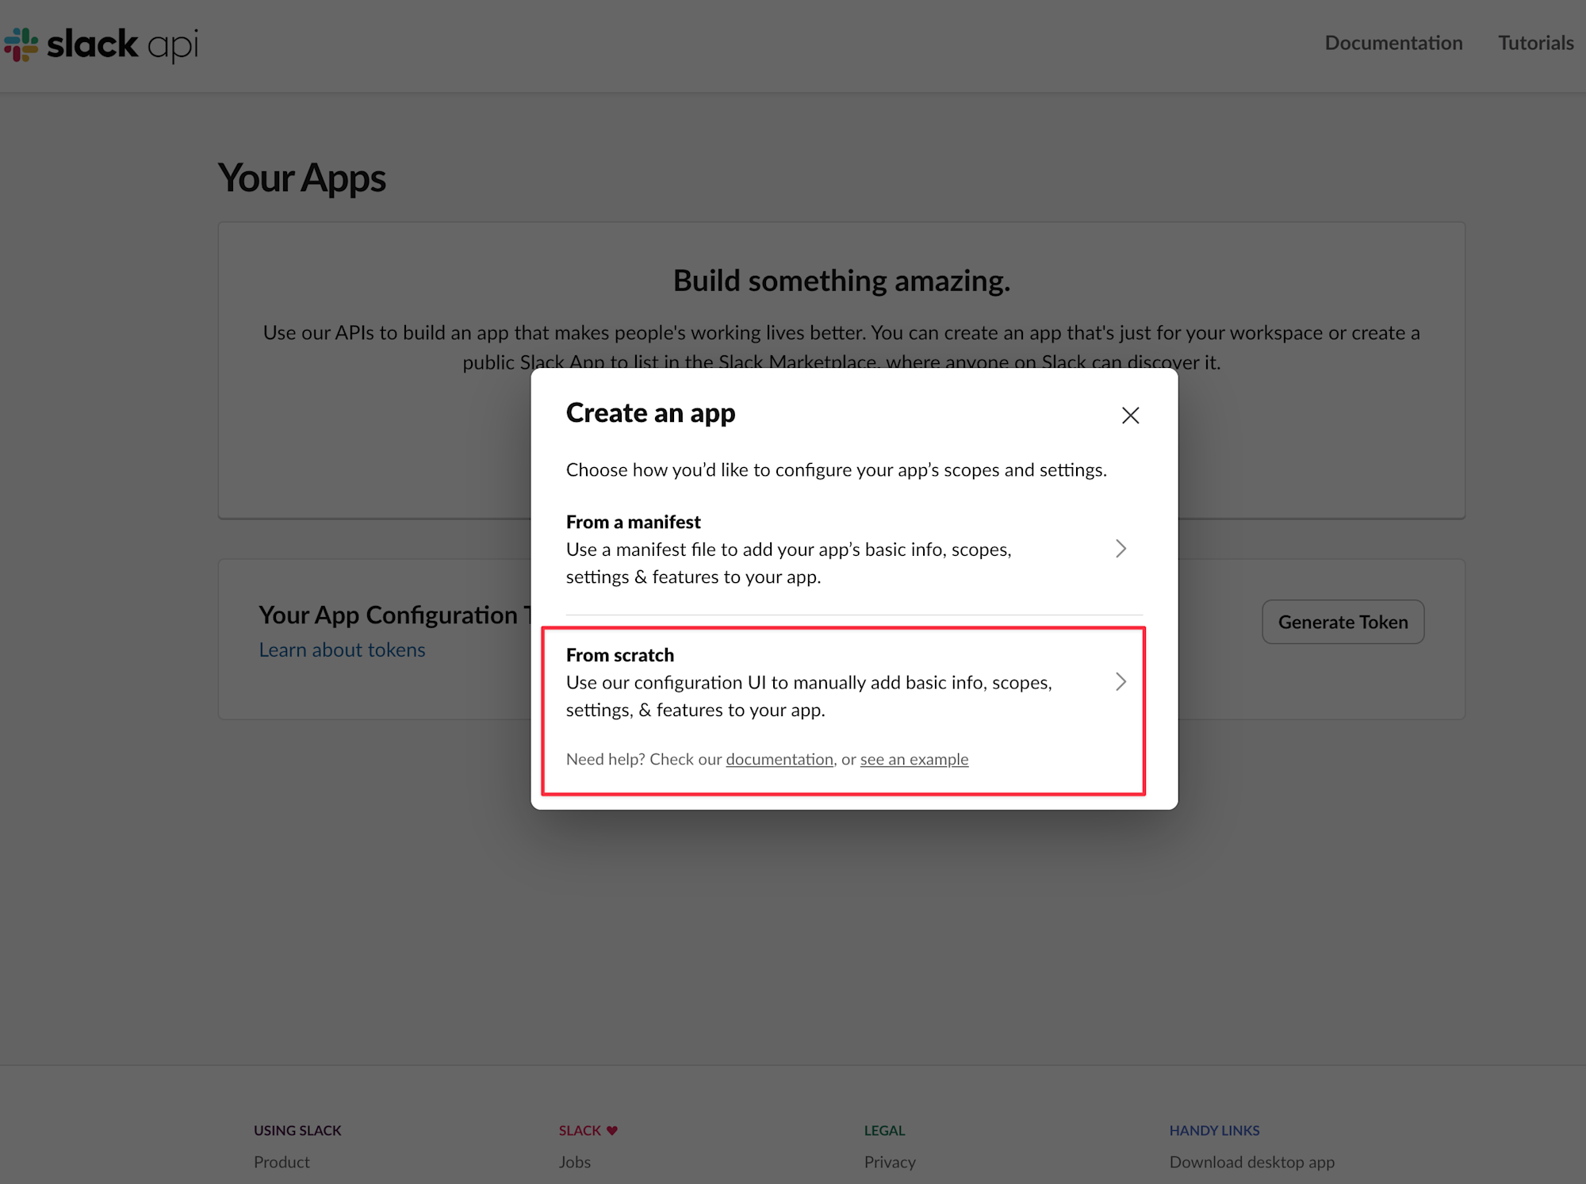This screenshot has width=1586, height=1184.
Task: Click the see an example link
Action: (914, 760)
